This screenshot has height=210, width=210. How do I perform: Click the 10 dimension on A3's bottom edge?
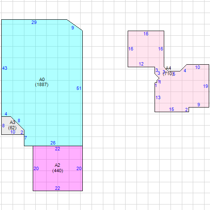(x=13, y=132)
